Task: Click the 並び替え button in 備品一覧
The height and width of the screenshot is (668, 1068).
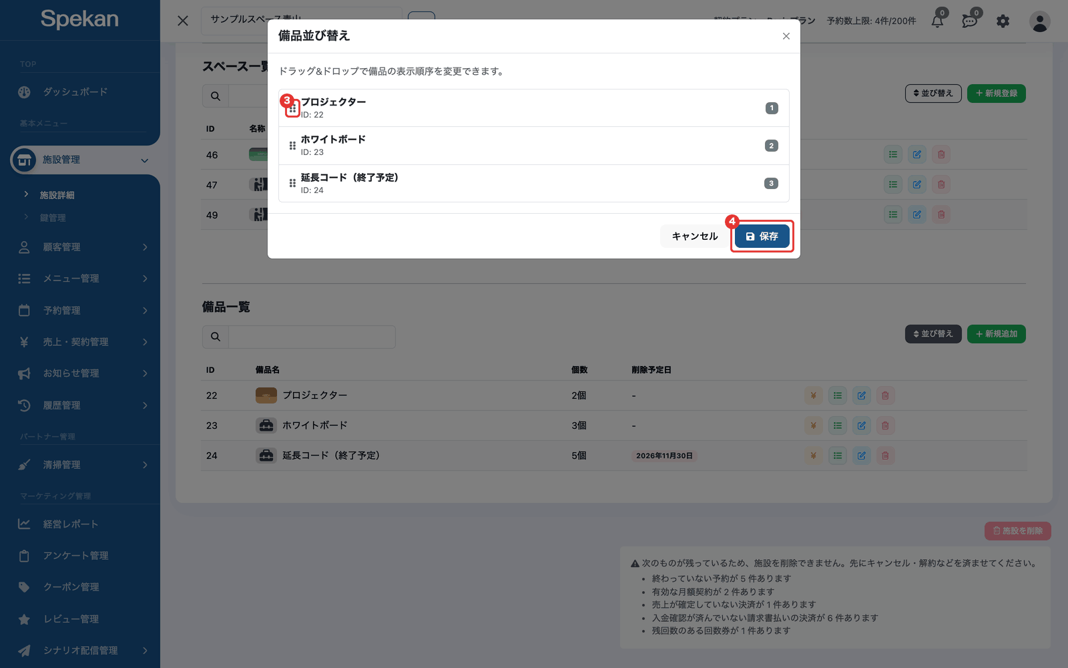Action: pyautogui.click(x=933, y=334)
